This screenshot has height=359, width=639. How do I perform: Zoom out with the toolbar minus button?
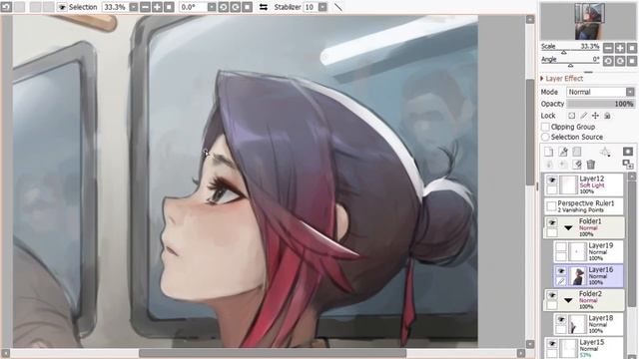[145, 7]
